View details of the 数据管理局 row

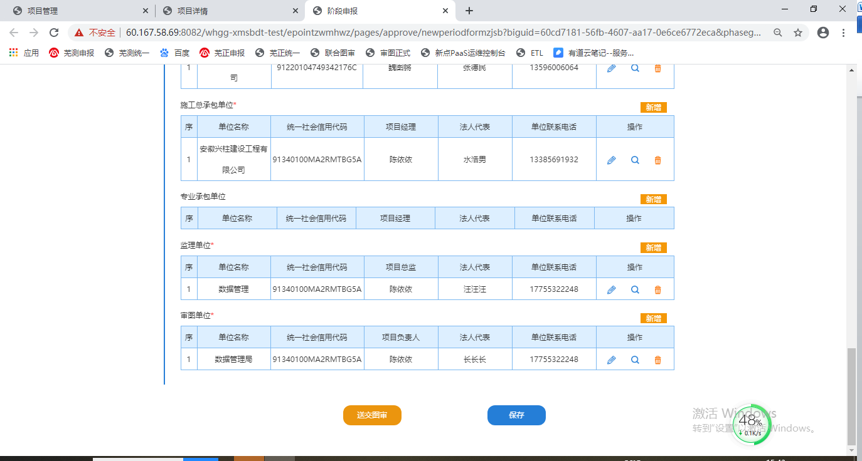pyautogui.click(x=635, y=360)
